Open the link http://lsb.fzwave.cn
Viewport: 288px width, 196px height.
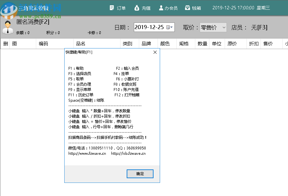(128, 153)
